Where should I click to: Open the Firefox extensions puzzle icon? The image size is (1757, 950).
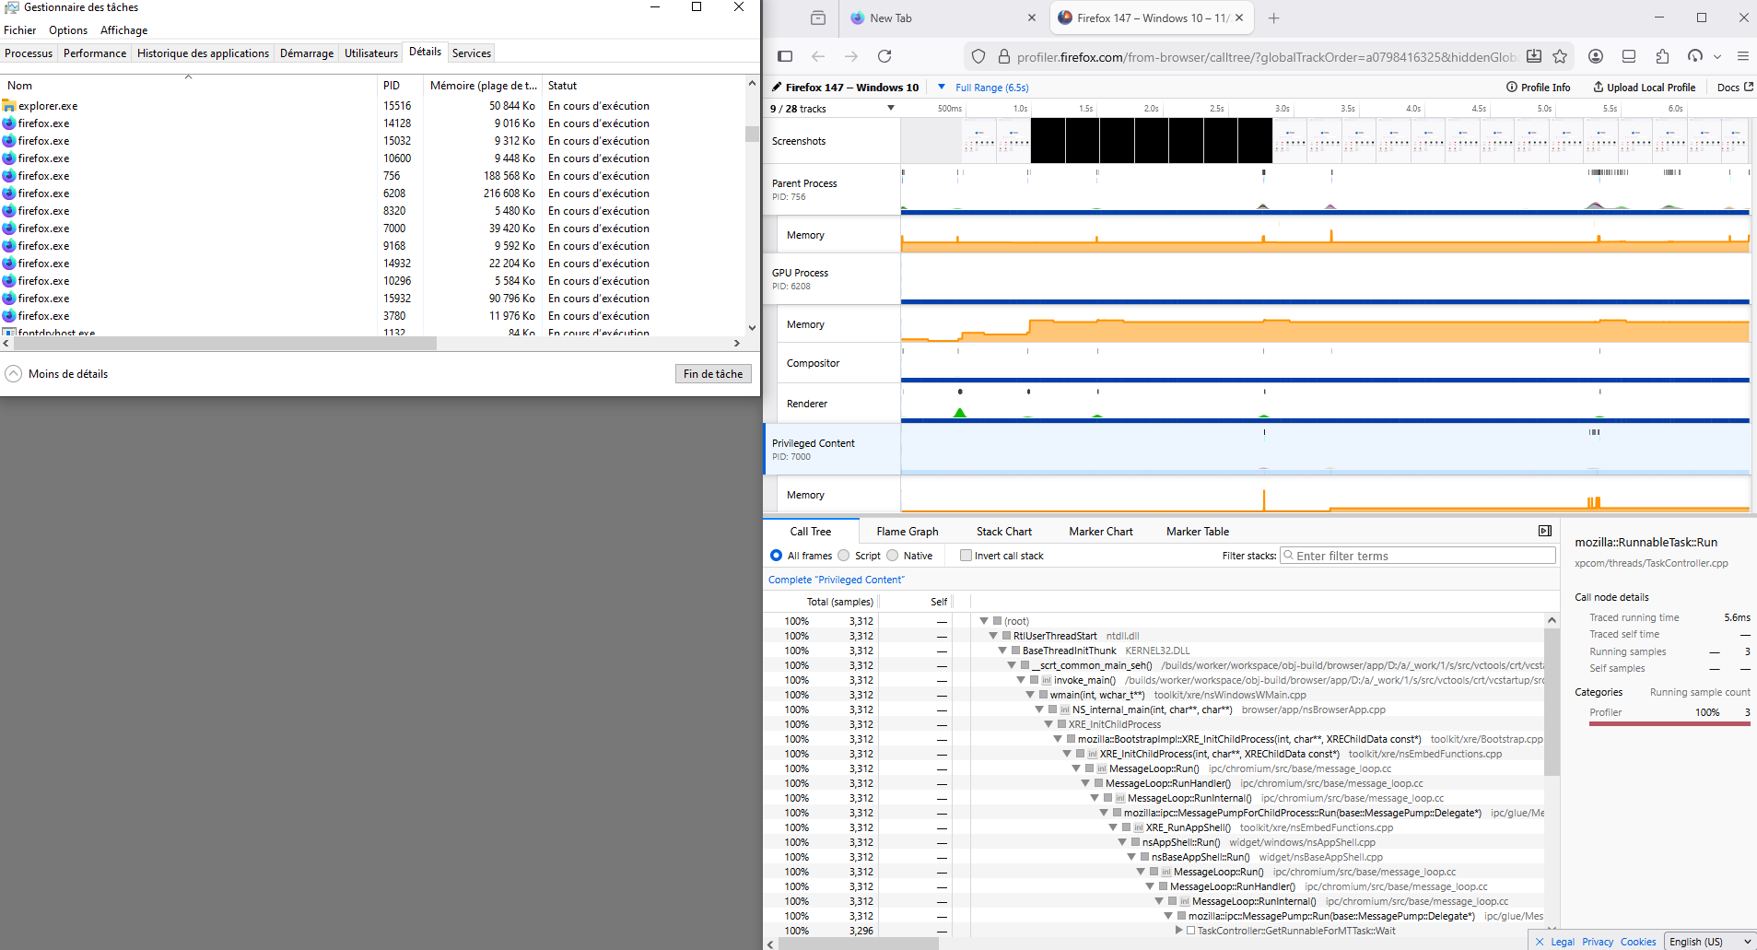(1662, 56)
